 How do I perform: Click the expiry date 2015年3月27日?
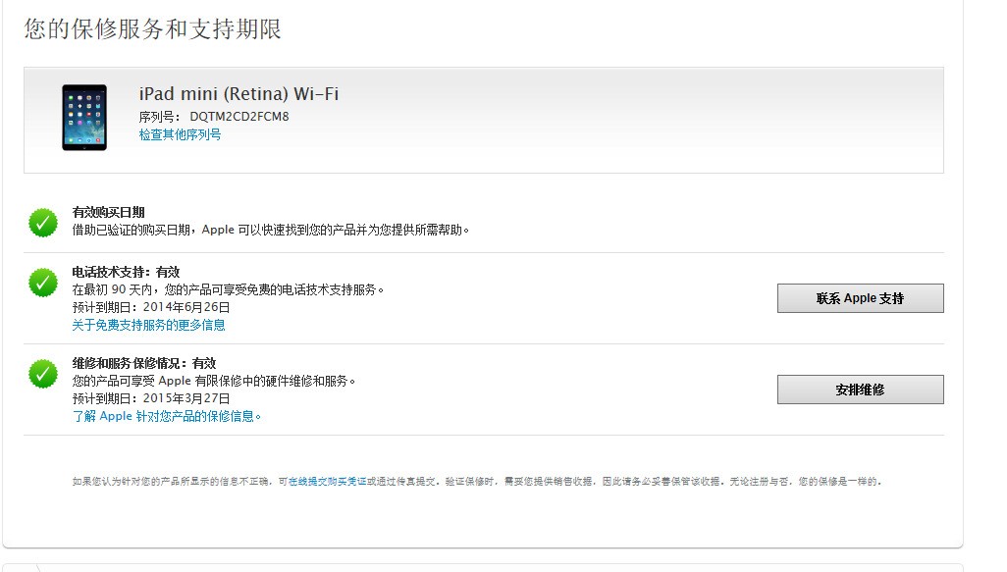pos(186,398)
